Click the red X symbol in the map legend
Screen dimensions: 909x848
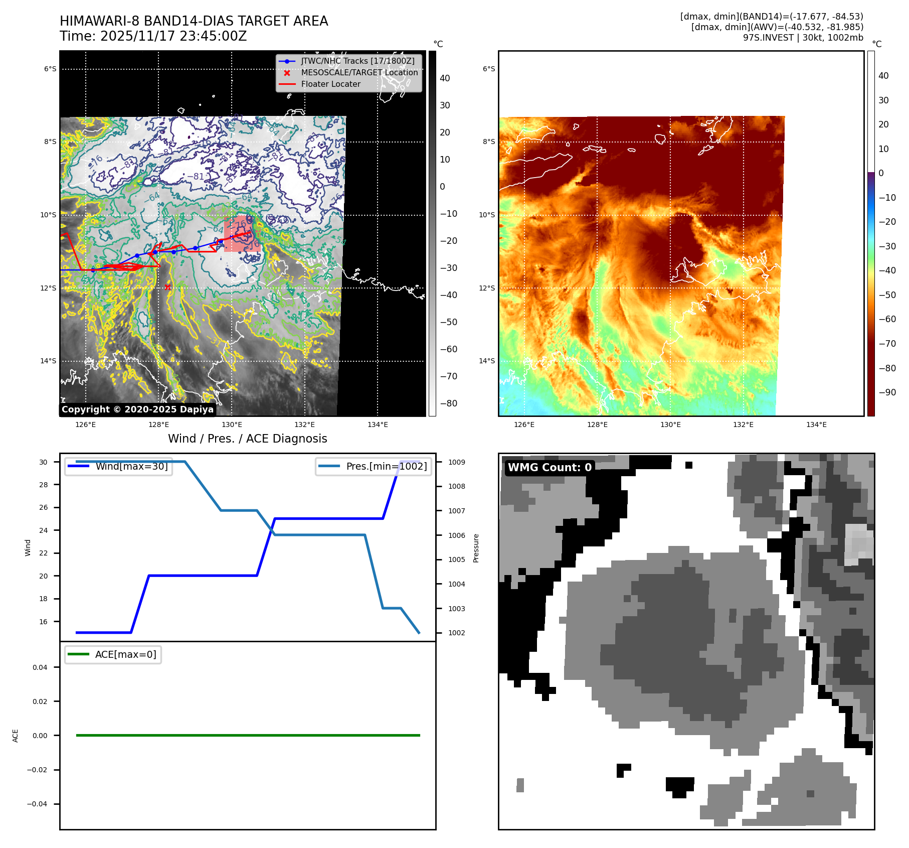(287, 73)
